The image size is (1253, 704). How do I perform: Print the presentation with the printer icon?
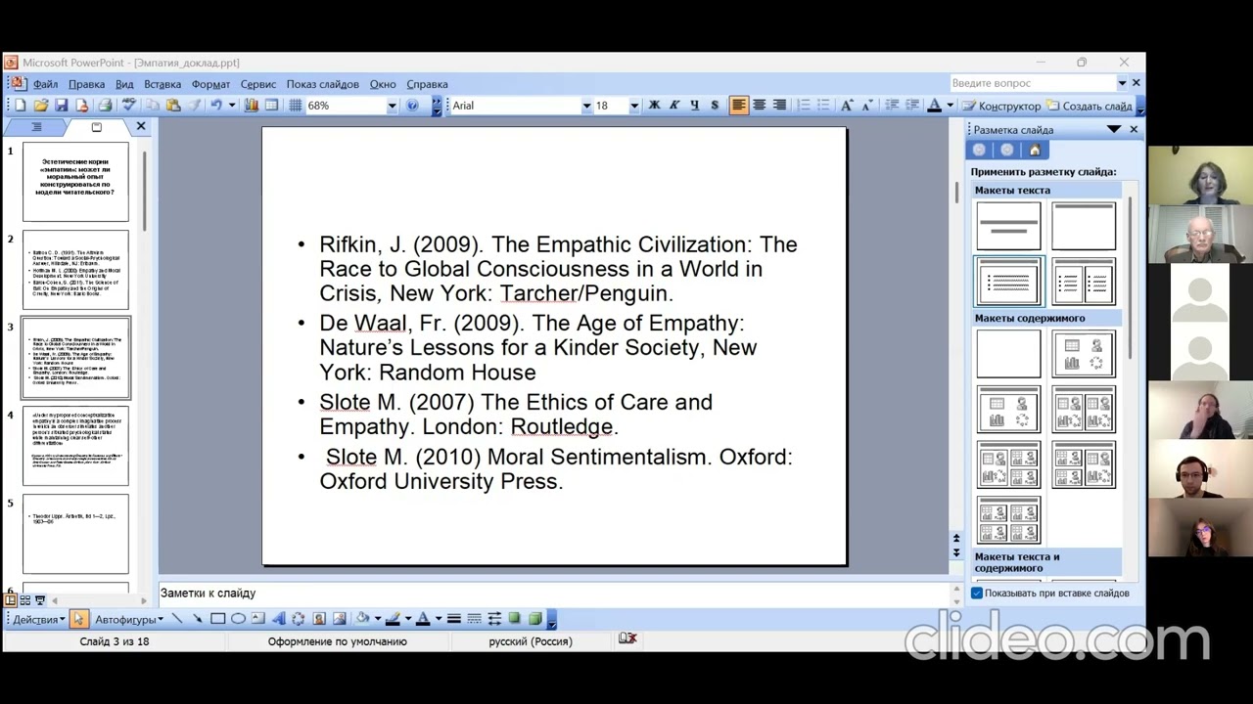coord(105,106)
